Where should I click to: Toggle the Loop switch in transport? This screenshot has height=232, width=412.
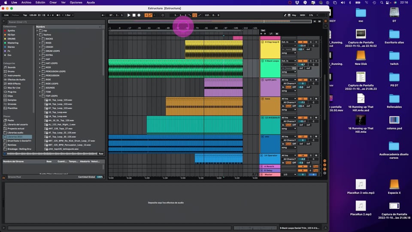tap(195, 15)
